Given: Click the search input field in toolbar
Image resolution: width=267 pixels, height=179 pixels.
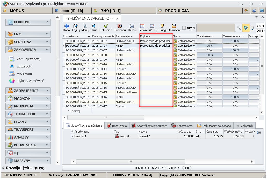Looking at the screenshot, I should (x=215, y=28).
